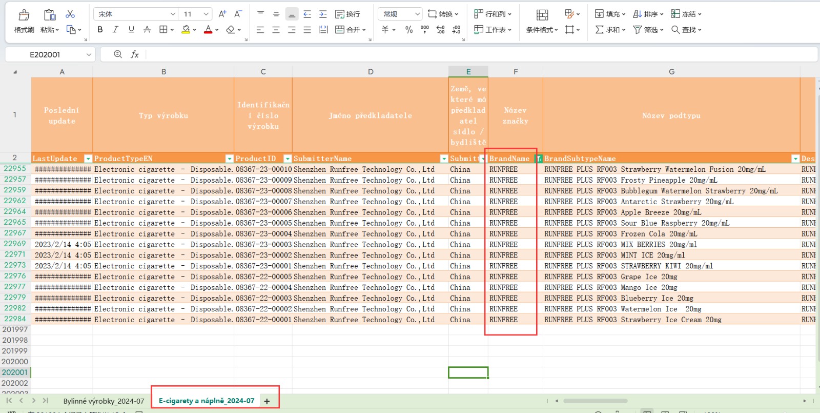Align cell content to vertical middle
This screenshot has height=413, width=820.
[x=276, y=14]
